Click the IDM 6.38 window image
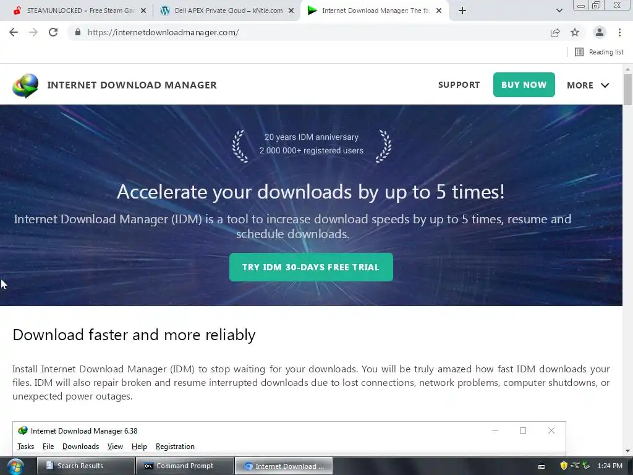The width and height of the screenshot is (633, 475). coord(289,439)
